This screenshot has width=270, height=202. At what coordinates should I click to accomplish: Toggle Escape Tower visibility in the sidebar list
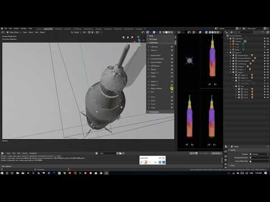(172, 56)
